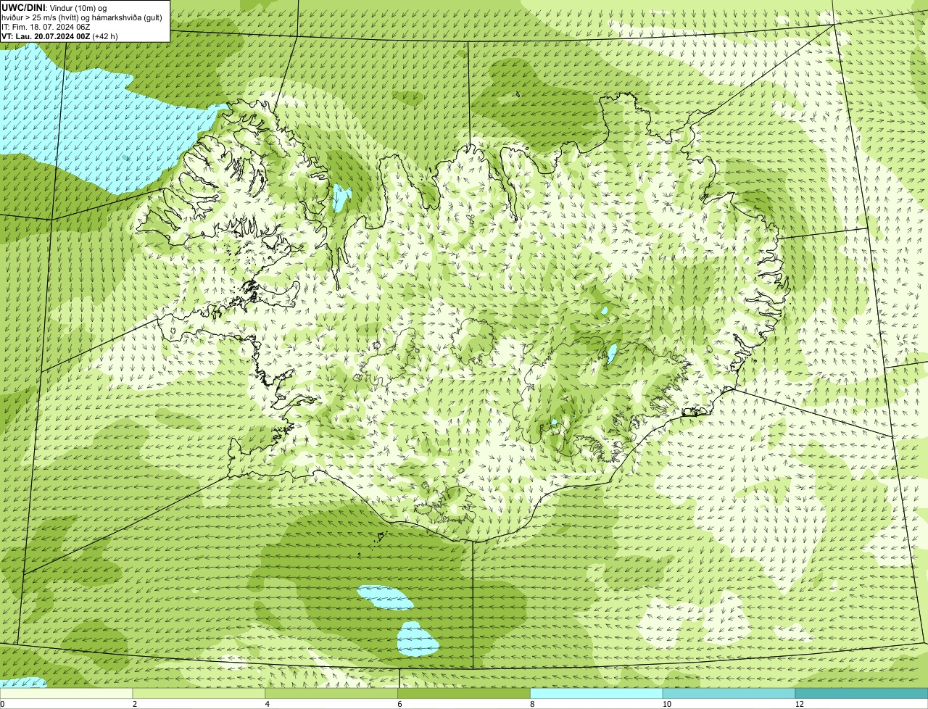Click the valid time "VT: Lau. 20.07.2024 00Z (+42 h)"
Viewport: 928px width, 709px height.
pyautogui.click(x=59, y=36)
